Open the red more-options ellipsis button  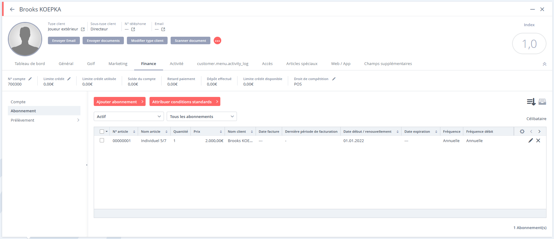(217, 41)
